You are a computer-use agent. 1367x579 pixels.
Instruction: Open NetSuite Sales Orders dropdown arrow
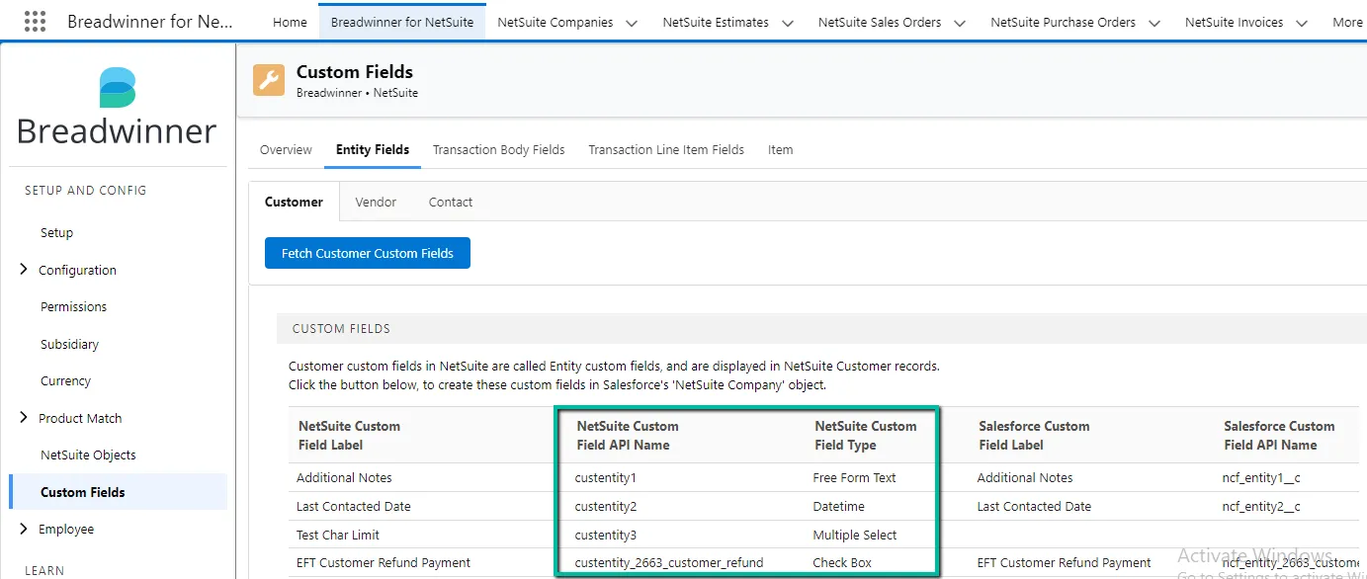[960, 23]
